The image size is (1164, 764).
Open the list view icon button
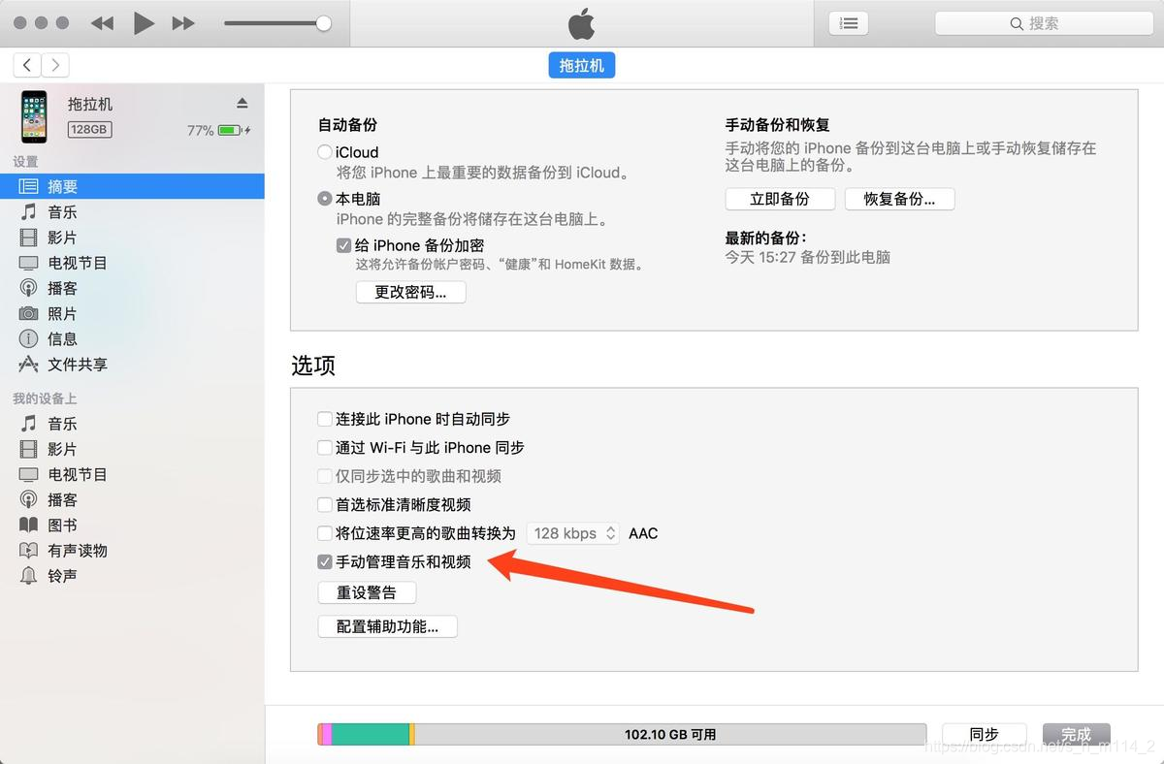[x=849, y=23]
